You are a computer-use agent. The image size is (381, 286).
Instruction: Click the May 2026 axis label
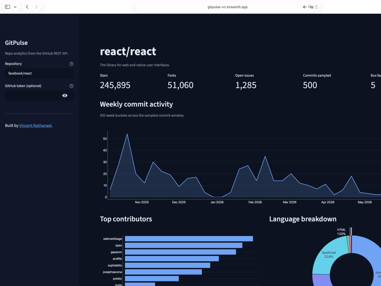pyautogui.click(x=365, y=202)
